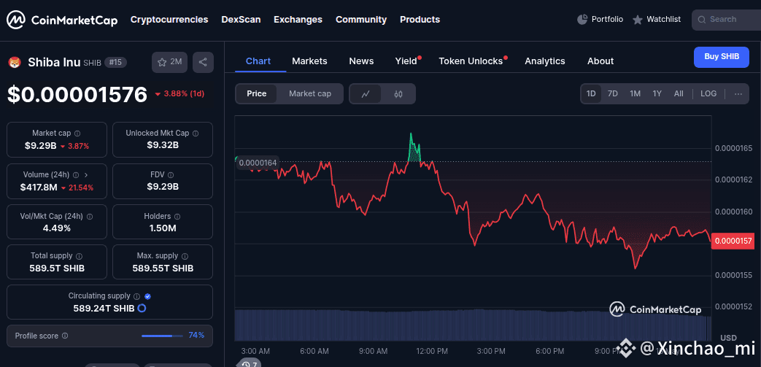Click info icon next to Max. supply

[185, 256]
